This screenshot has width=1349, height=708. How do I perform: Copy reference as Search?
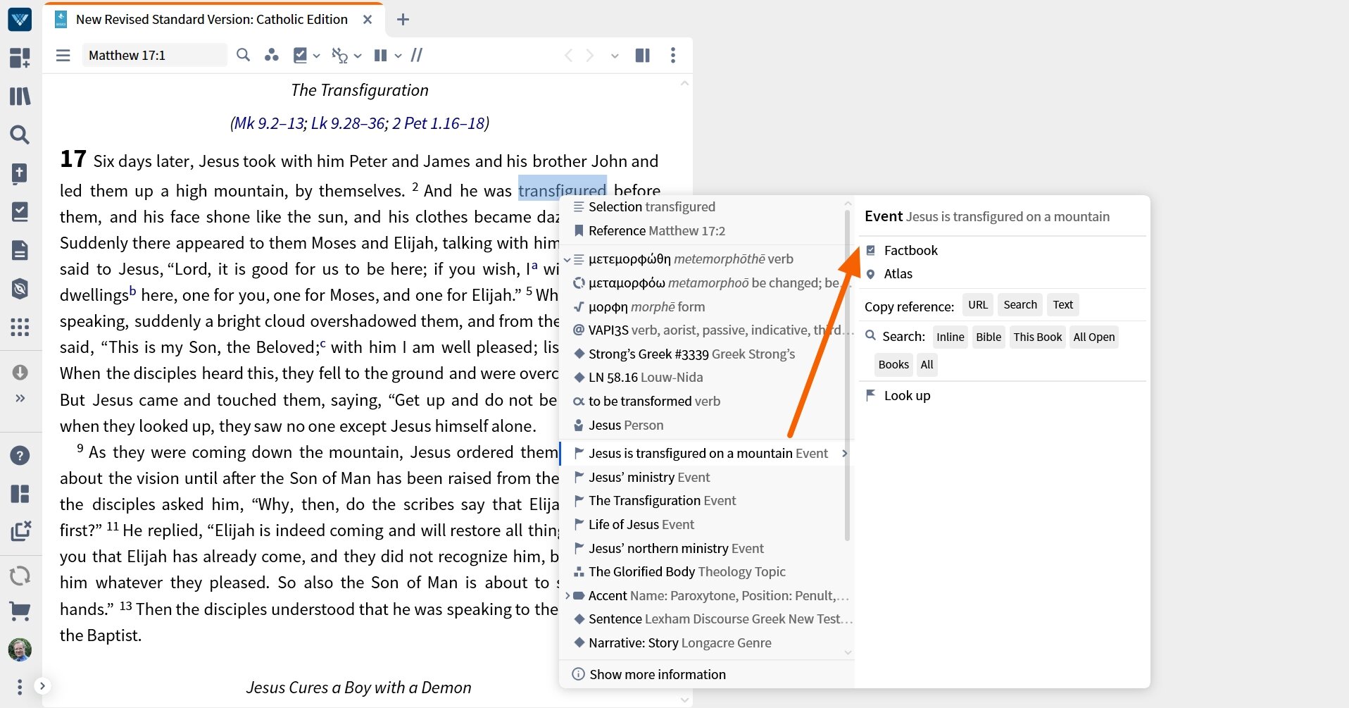tap(1020, 304)
